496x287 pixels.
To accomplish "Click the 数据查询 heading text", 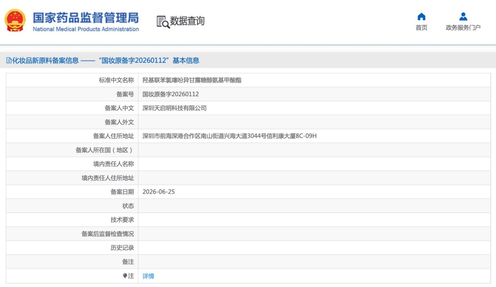I will [x=187, y=21].
